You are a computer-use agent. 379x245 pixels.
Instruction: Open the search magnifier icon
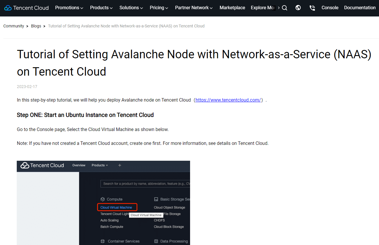[x=285, y=8]
